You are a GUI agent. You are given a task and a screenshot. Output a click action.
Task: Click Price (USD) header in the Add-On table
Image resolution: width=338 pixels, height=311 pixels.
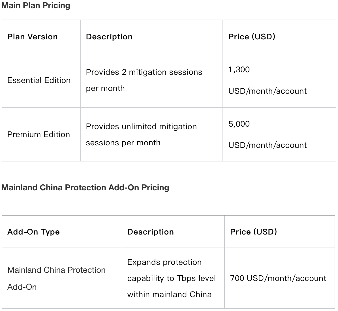(253, 232)
